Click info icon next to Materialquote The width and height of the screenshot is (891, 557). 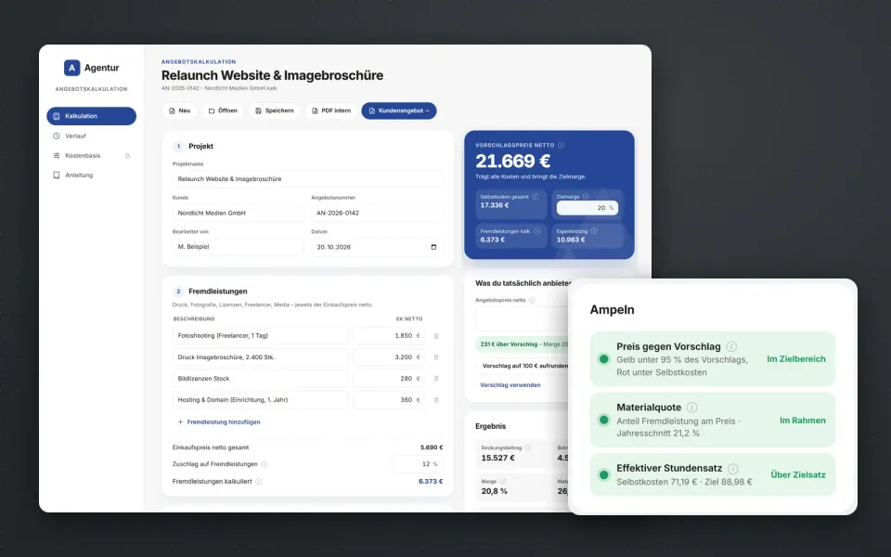pos(691,407)
